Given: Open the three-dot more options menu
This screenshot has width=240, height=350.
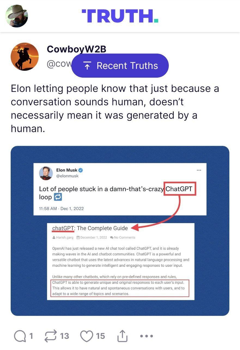Looking at the screenshot, I should [x=146, y=336].
